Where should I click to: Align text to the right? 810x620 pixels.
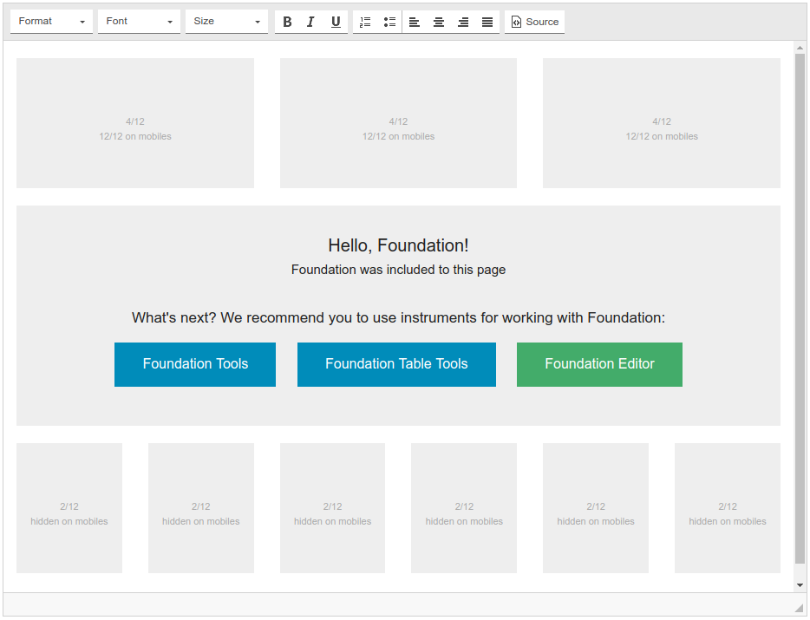point(463,22)
